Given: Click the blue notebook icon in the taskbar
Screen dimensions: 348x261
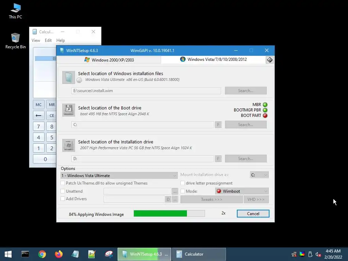Looking at the screenshot, I should 75,254.
